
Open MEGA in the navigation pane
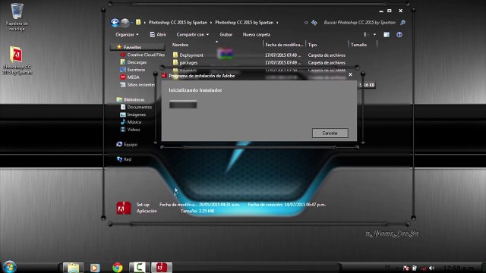[130, 77]
